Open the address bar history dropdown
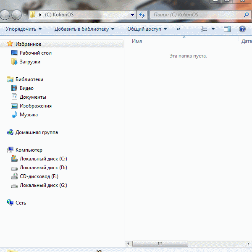This screenshot has width=252, height=252. 133,15
